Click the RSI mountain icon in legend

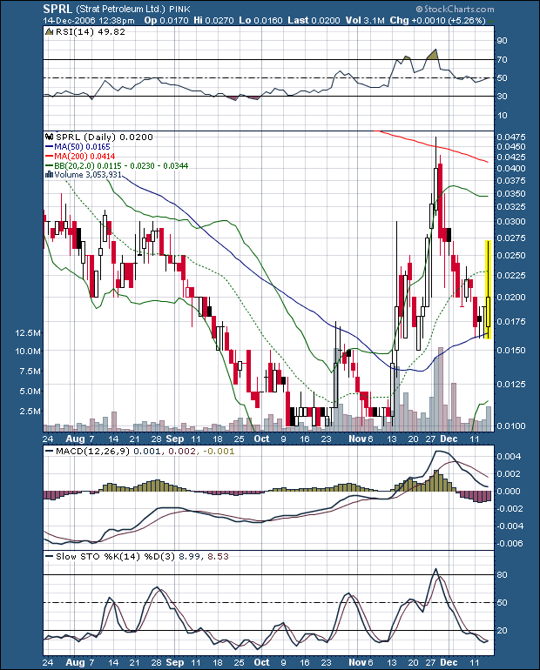[49, 32]
